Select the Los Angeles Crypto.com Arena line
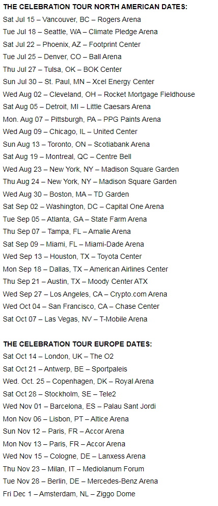The height and width of the screenshot is (506, 218). 85,294
